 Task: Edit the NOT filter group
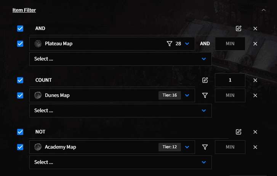239,132
